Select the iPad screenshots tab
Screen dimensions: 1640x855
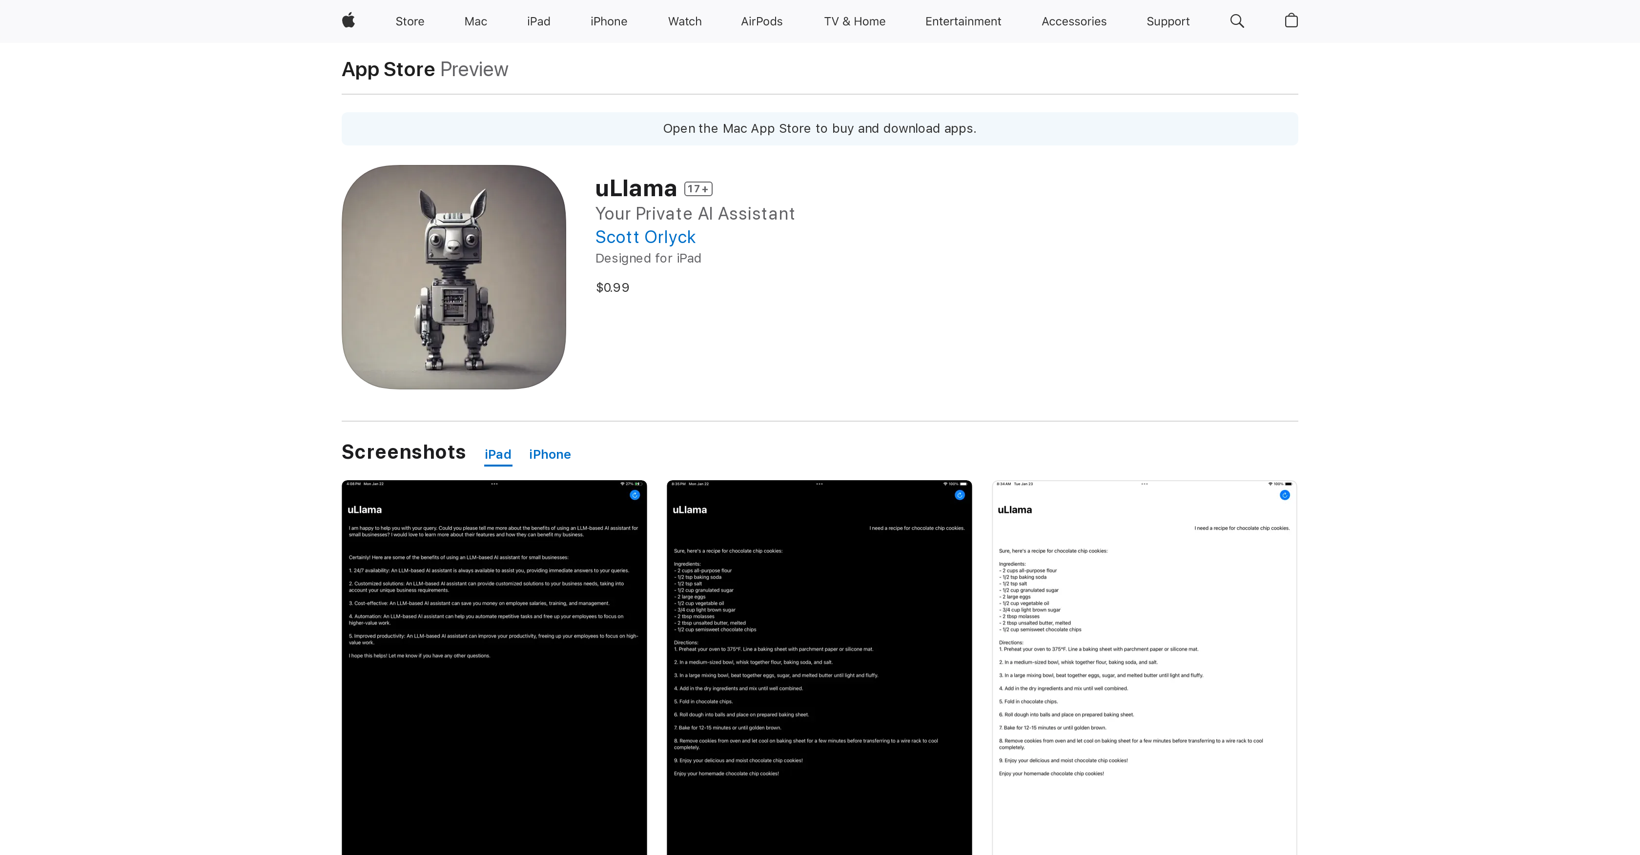click(497, 454)
